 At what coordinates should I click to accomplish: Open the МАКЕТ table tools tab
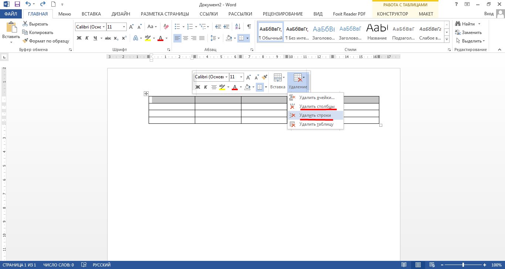tap(426, 14)
